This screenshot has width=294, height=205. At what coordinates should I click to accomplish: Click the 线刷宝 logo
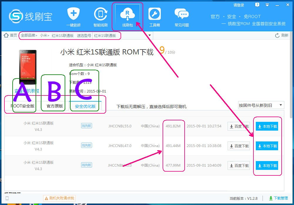click(31, 17)
